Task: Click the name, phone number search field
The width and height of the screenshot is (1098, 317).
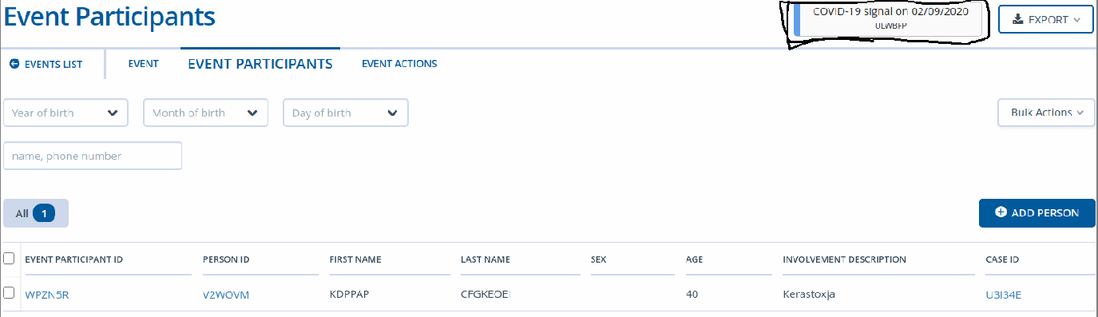Action: (93, 156)
